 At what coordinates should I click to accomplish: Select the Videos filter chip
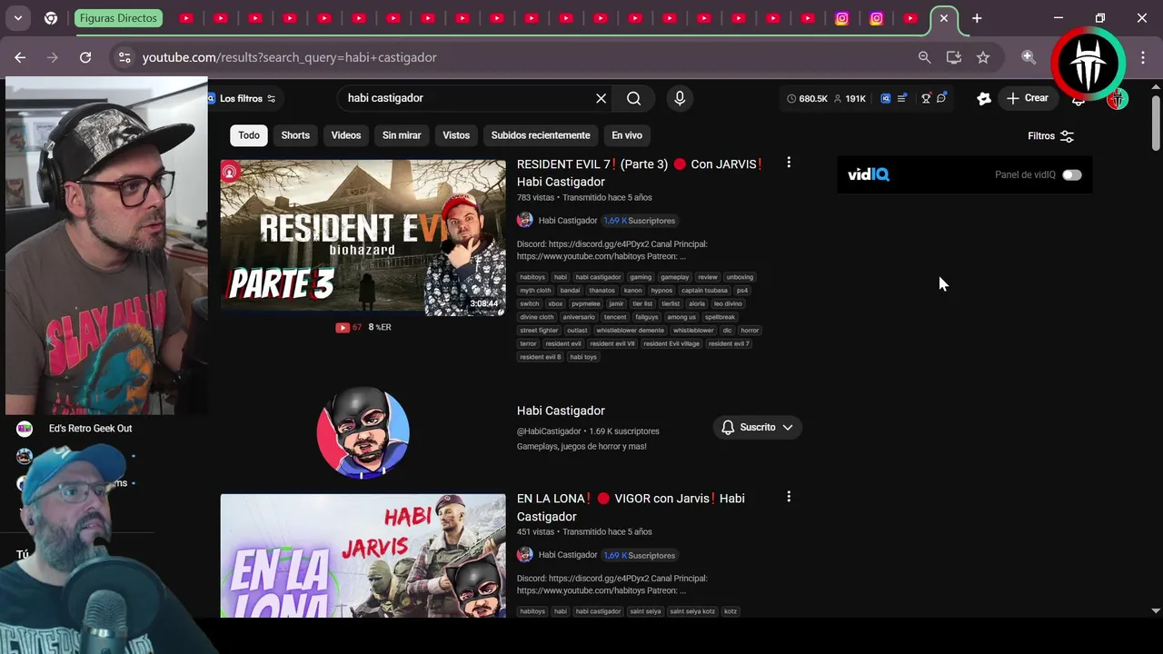point(346,135)
